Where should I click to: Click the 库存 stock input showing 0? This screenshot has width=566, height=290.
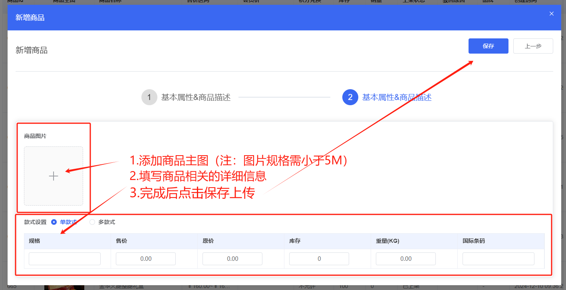point(319,258)
